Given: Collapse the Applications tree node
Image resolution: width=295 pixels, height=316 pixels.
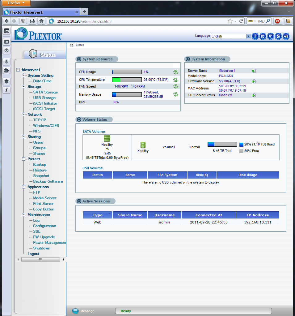Looking at the screenshot, I should point(24,187).
